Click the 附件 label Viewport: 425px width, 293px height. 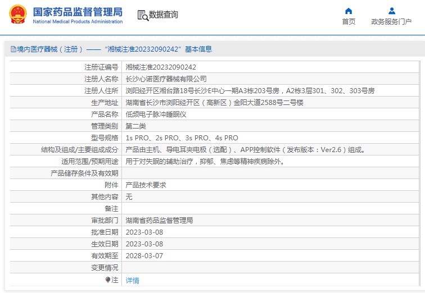coord(111,185)
